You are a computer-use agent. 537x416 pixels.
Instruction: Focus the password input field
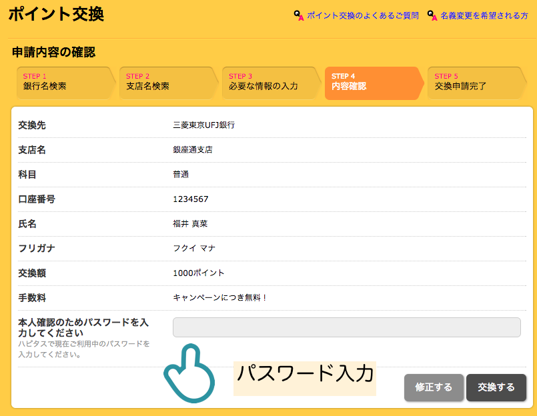(x=347, y=327)
